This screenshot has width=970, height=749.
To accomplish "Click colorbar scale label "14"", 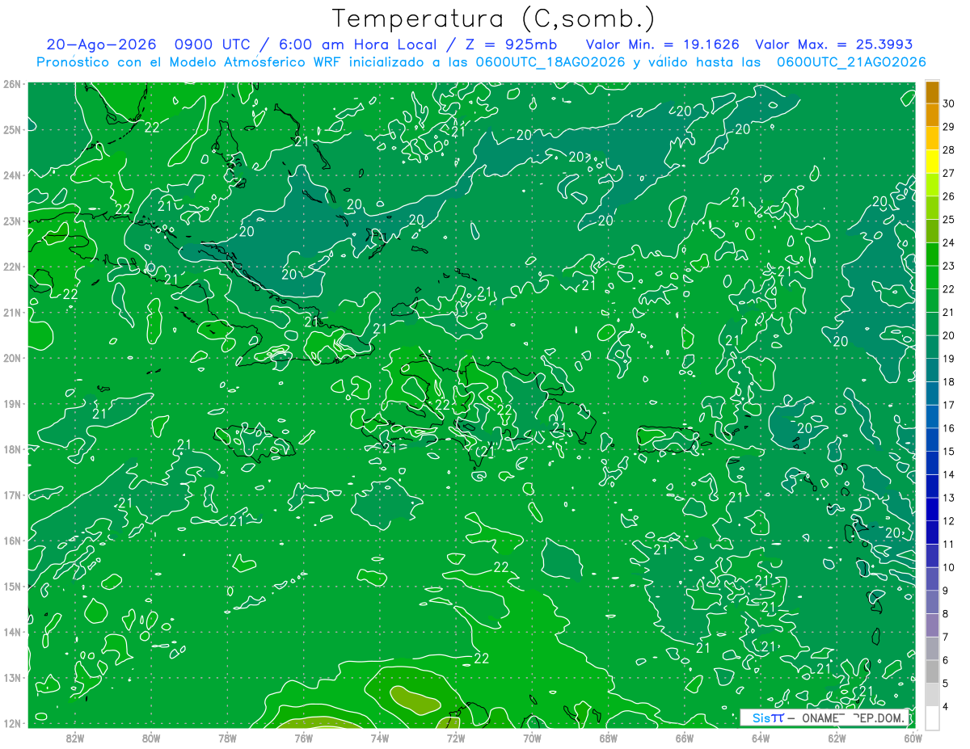I will [949, 475].
